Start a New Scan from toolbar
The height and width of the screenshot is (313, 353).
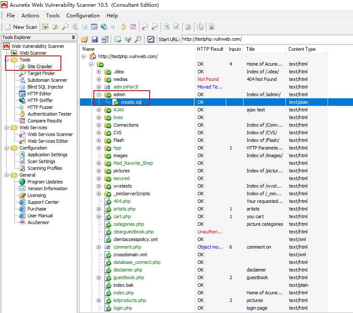[22, 27]
